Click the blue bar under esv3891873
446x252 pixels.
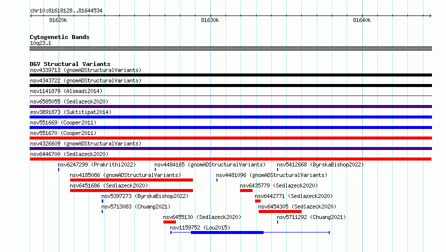click(231, 117)
